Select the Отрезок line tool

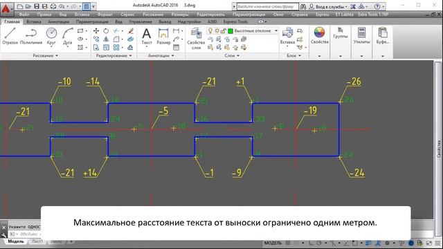(10, 36)
